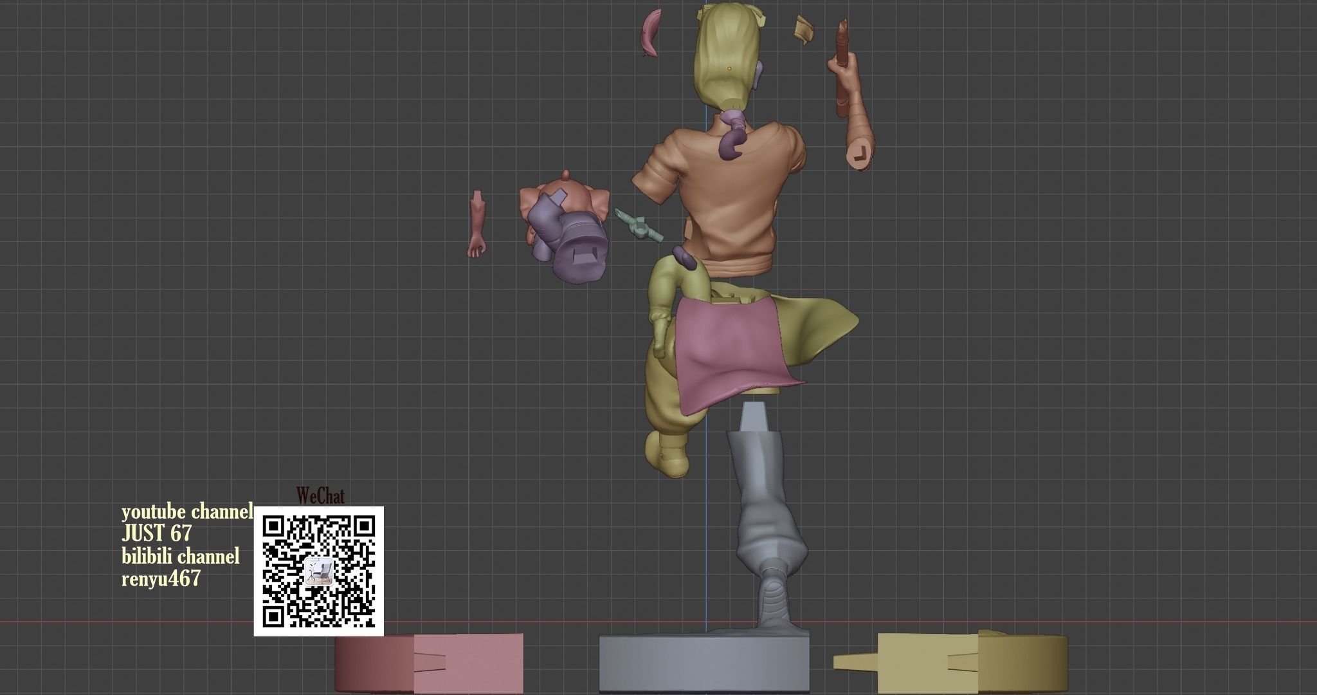Click the 'JUST 67' channel text
Screen dimensions: 1317x695
(156, 533)
